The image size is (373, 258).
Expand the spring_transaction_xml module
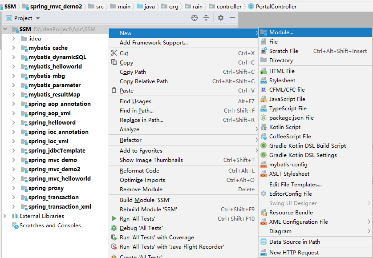[13, 207]
